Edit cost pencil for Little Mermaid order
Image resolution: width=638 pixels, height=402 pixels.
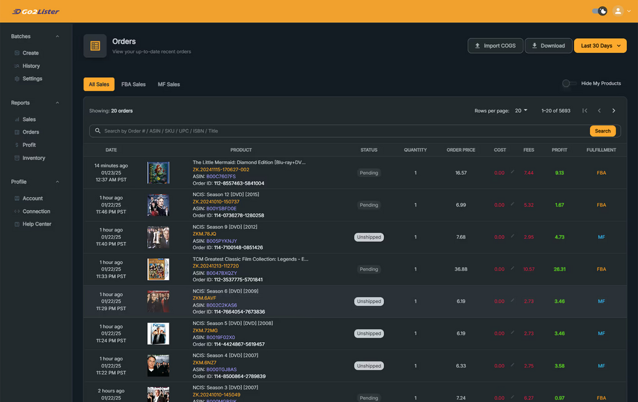pyautogui.click(x=513, y=172)
